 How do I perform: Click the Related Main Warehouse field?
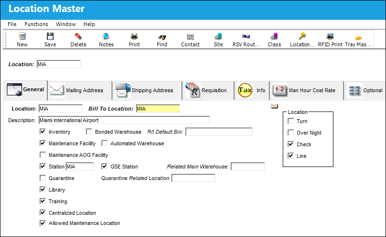(x=248, y=167)
